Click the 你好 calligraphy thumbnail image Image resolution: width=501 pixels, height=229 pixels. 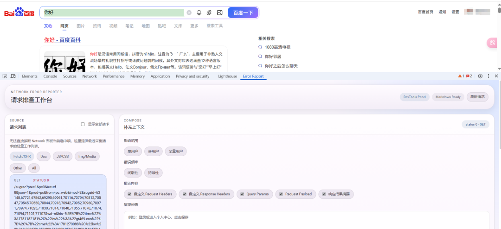pos(65,61)
